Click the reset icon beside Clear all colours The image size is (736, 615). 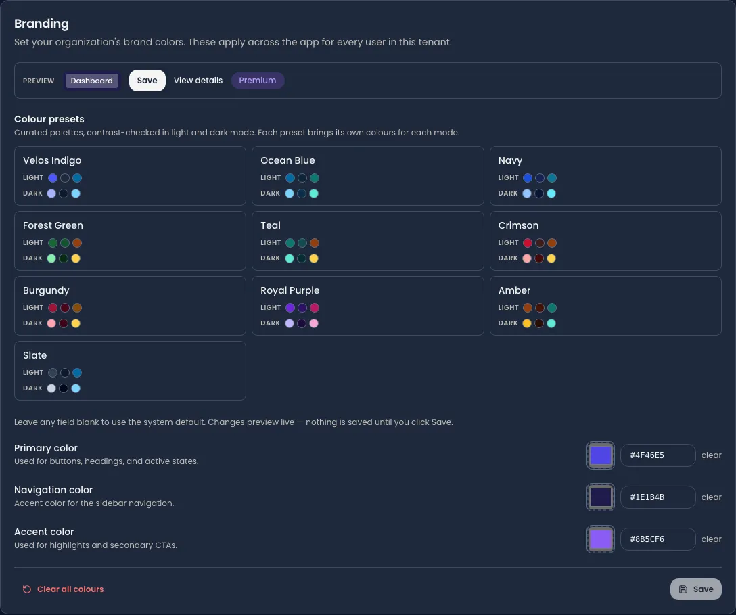pyautogui.click(x=27, y=589)
